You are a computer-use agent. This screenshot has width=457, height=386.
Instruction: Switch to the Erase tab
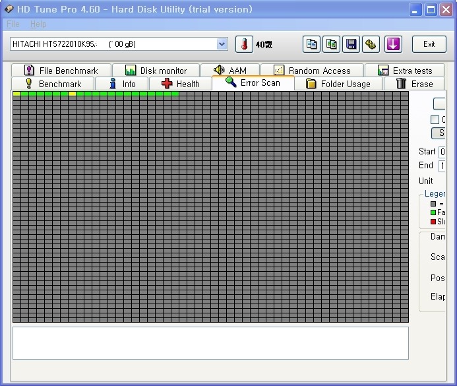pos(414,84)
